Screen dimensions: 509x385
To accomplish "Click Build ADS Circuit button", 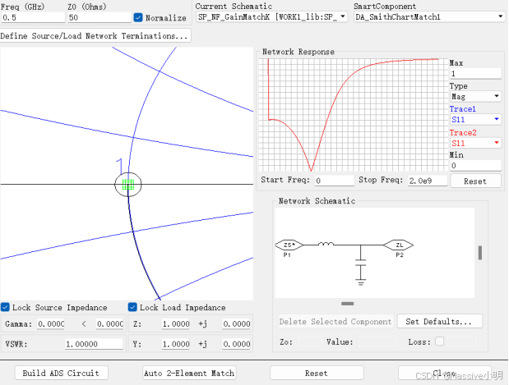I will 61,373.
